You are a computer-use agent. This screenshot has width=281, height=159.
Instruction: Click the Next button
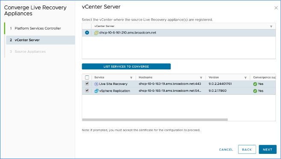[268, 150]
